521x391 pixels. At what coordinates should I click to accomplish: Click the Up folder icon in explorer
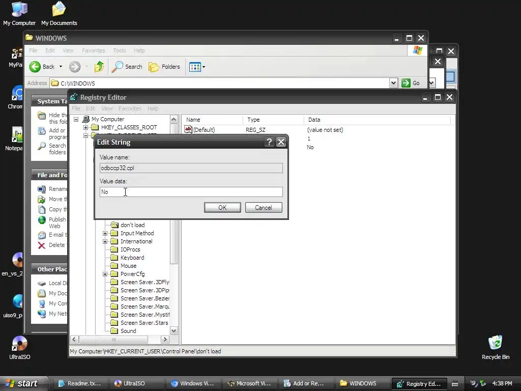pos(99,67)
